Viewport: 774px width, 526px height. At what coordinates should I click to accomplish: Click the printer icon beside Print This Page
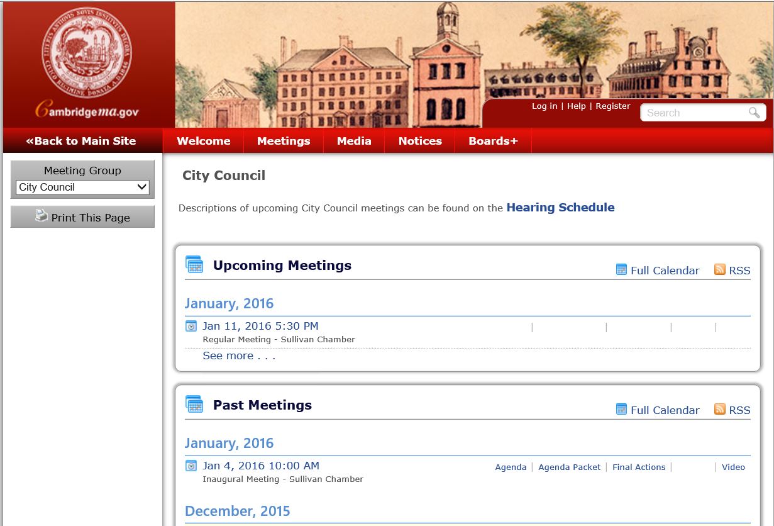coord(41,216)
